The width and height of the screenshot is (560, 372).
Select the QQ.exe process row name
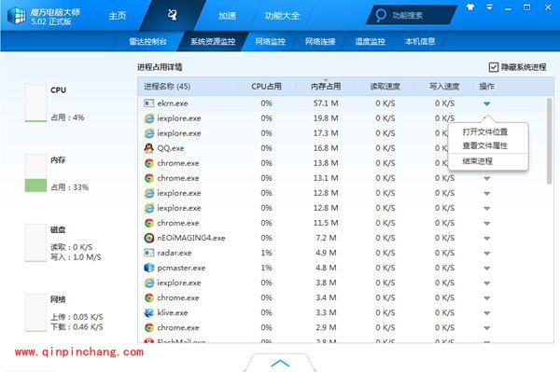[171, 148]
